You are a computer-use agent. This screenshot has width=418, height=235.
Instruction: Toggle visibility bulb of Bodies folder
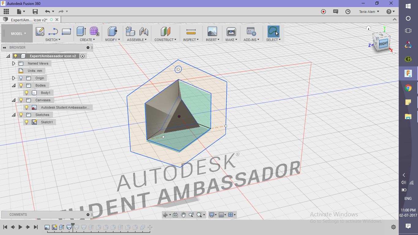pyautogui.click(x=21, y=85)
